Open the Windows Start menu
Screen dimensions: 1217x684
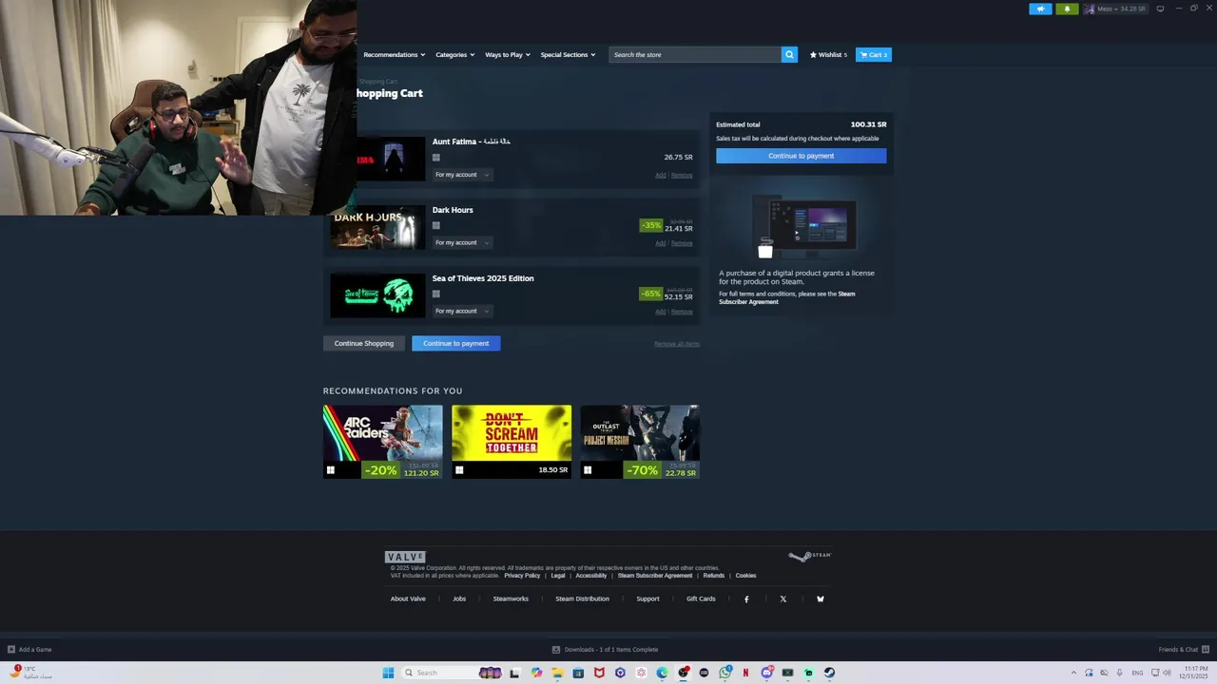(x=388, y=673)
